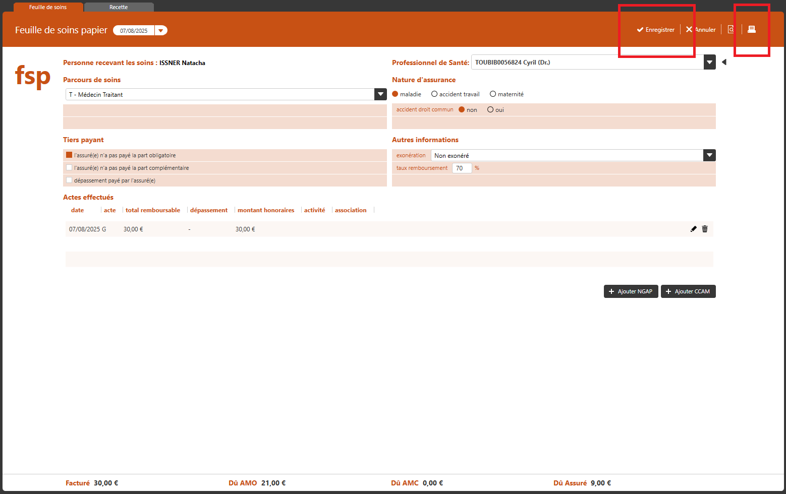Click the Enregistrer checkmark icon

coord(640,30)
